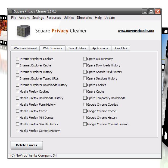Open the Update menu
Screen dimensions: 168x168
(x=110, y=18)
